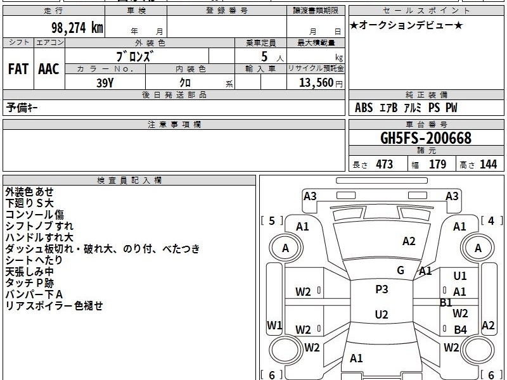Select the interior color クロ
507x380 pixels.
[x=185, y=82]
